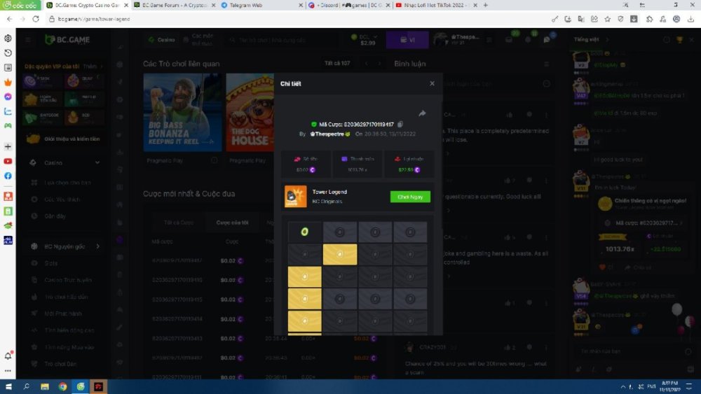This screenshot has width=701, height=394.
Task: Open the Tower Legend game thumbnail
Action: (295, 197)
